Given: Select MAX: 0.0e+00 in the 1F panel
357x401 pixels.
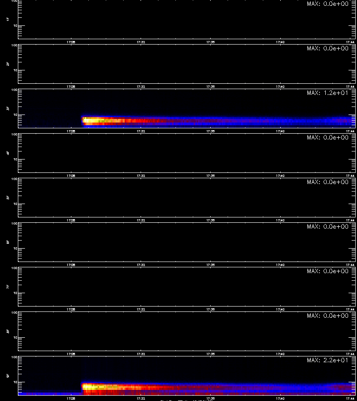Looking at the screenshot, I should coord(328,4).
